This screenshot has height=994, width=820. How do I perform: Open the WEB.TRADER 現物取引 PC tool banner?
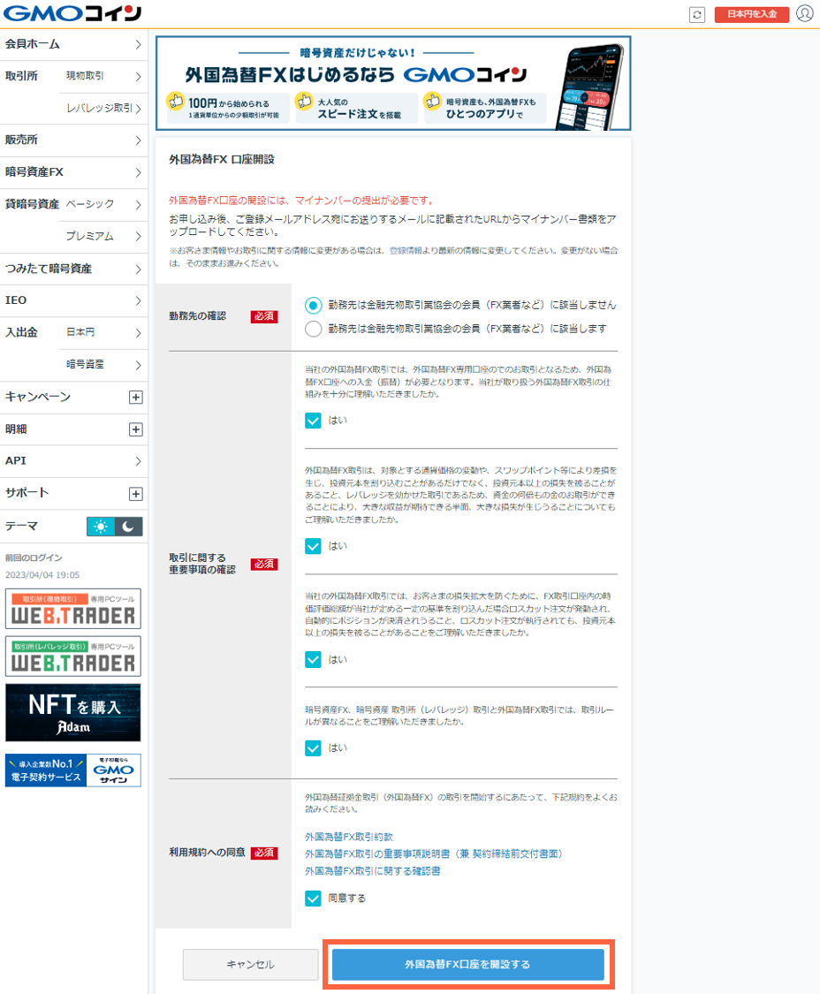[x=73, y=608]
